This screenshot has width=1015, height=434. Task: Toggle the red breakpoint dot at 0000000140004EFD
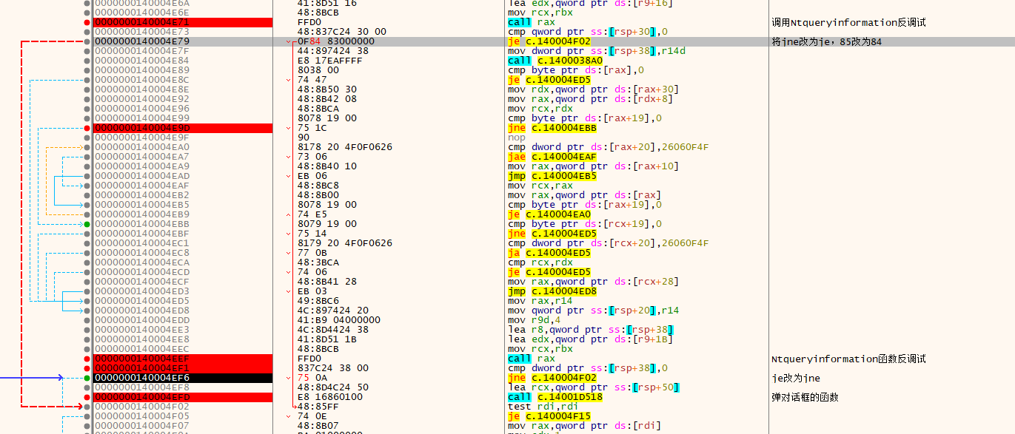(87, 397)
